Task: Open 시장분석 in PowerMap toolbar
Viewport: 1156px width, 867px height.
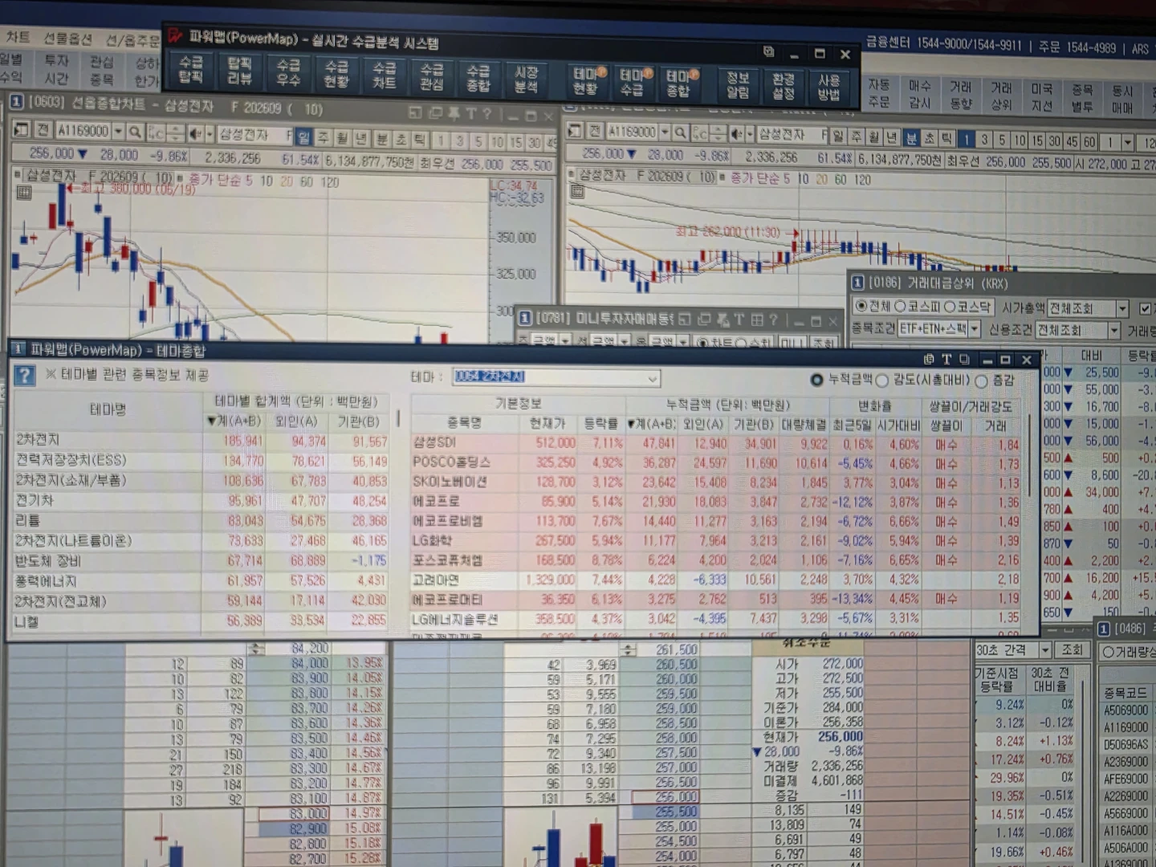Action: [x=527, y=79]
